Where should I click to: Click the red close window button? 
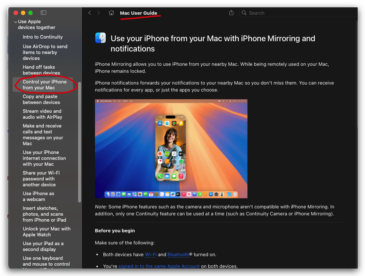click(16, 13)
